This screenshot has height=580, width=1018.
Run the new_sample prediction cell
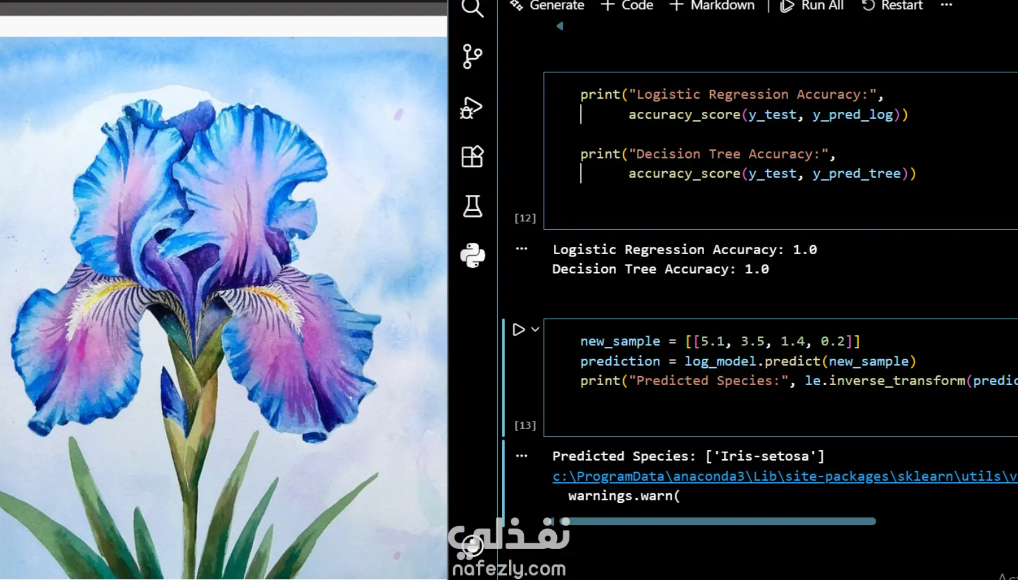[519, 329]
